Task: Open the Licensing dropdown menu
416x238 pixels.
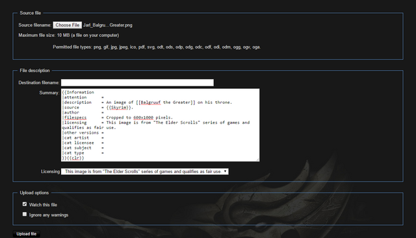Action: tap(144, 172)
